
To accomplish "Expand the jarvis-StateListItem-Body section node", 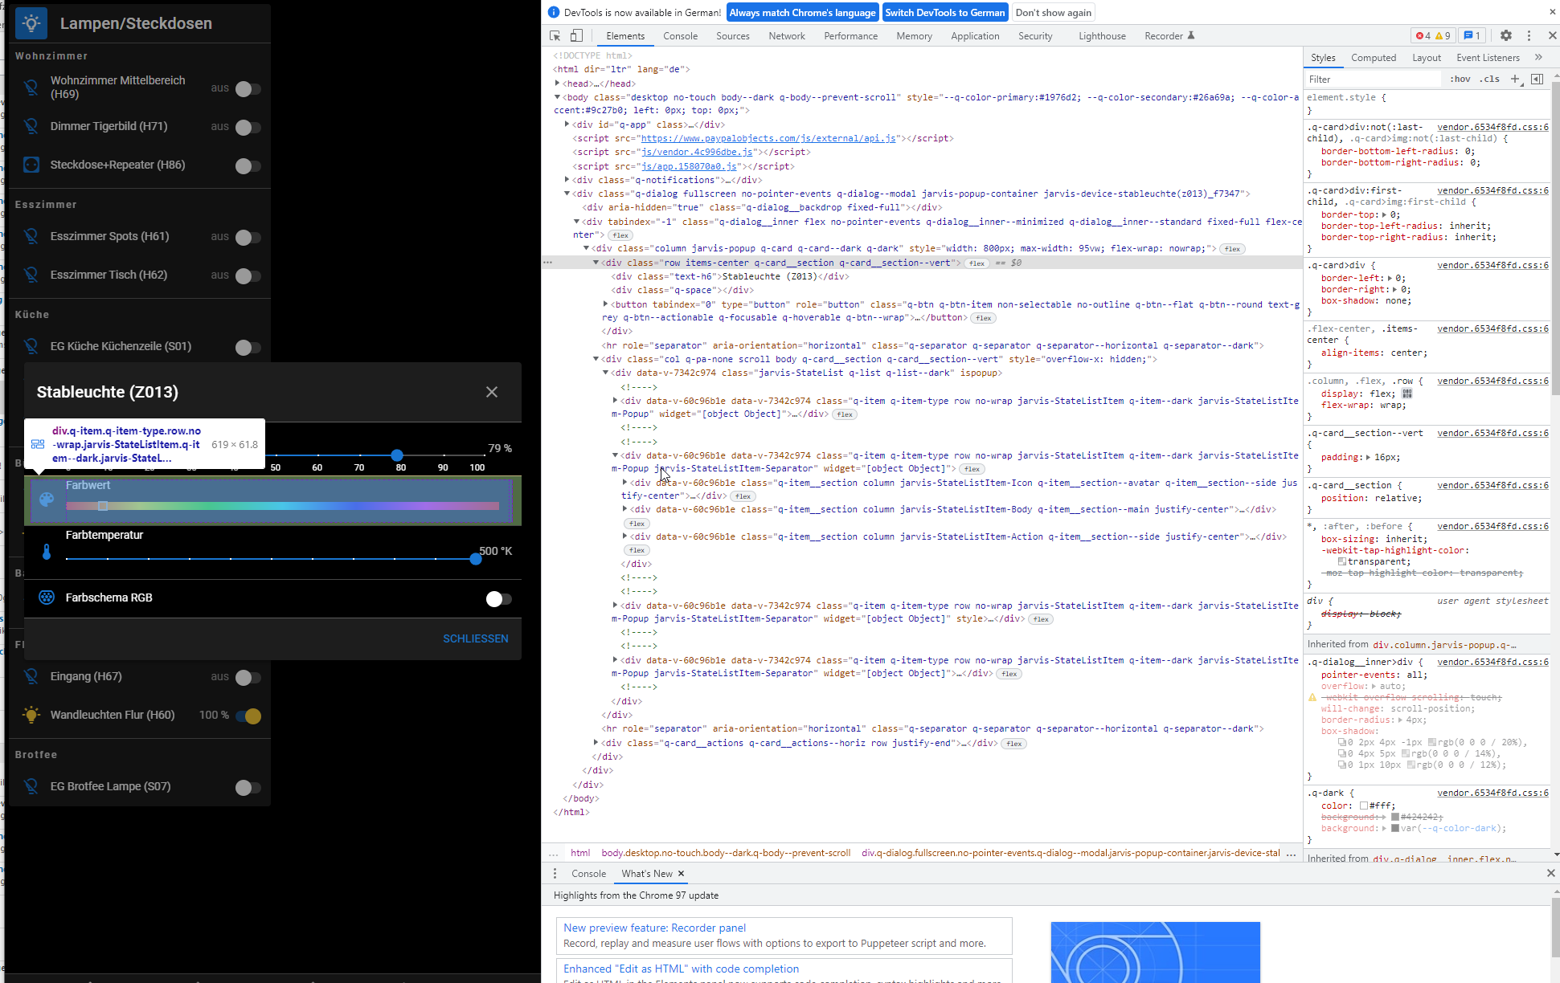I will coord(624,509).
